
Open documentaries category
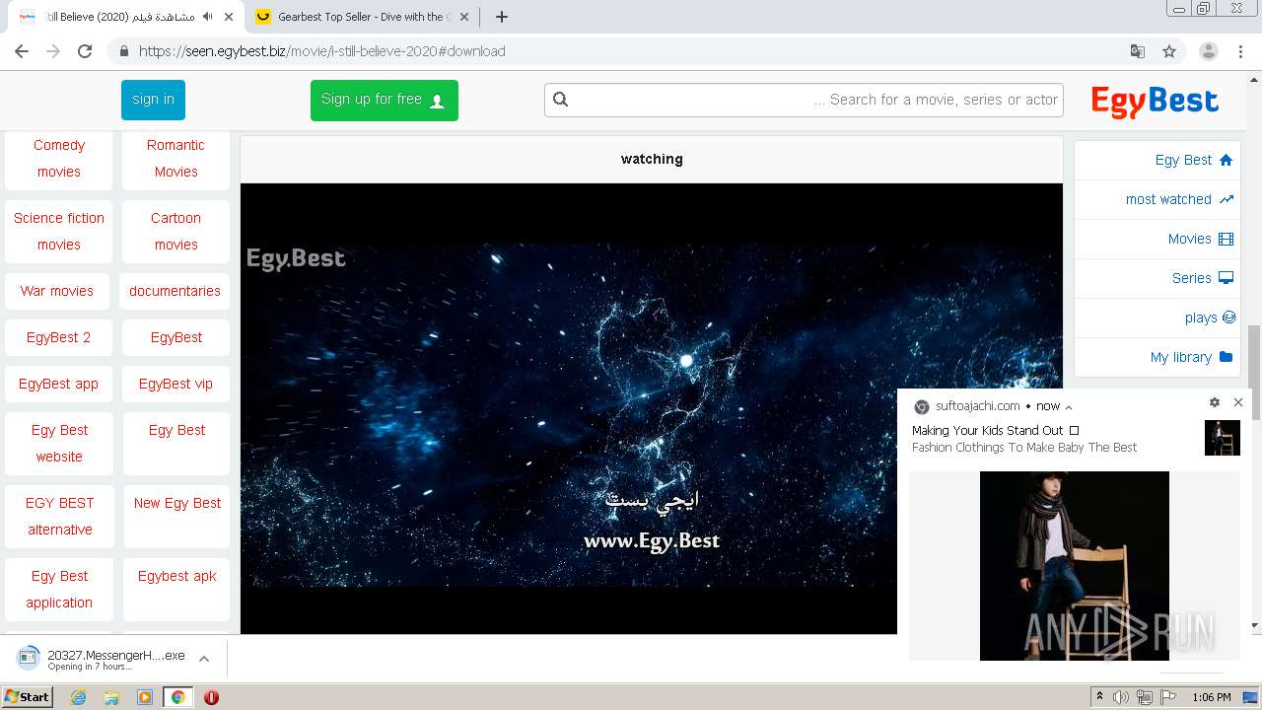[x=175, y=291]
